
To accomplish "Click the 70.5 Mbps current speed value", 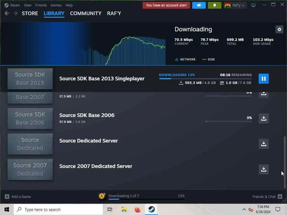I will [x=184, y=39].
